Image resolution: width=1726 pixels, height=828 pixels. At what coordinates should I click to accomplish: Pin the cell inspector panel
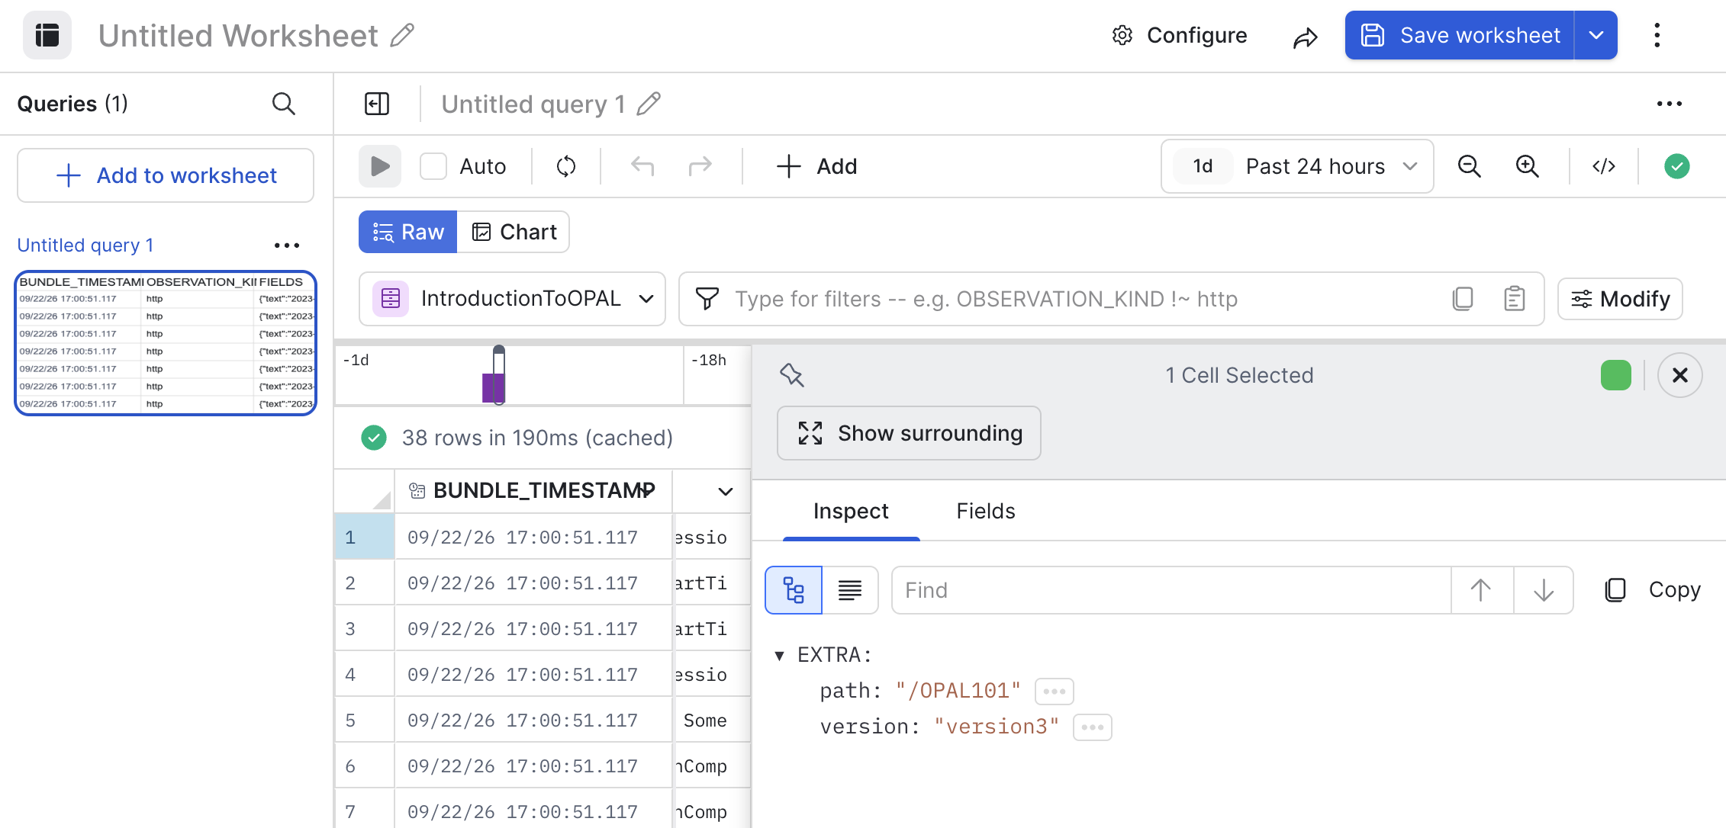(x=792, y=375)
